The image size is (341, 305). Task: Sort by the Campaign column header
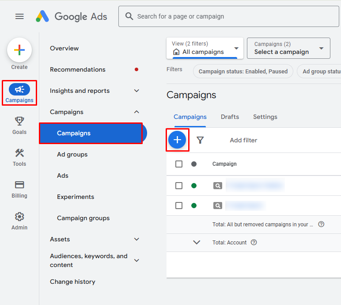pos(224,164)
